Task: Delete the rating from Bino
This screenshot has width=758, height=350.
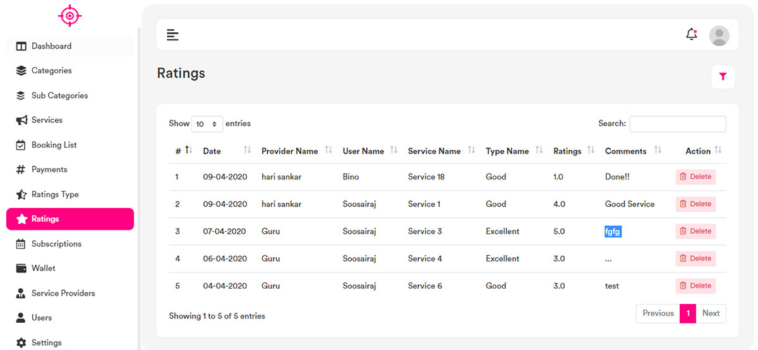Action: click(695, 177)
